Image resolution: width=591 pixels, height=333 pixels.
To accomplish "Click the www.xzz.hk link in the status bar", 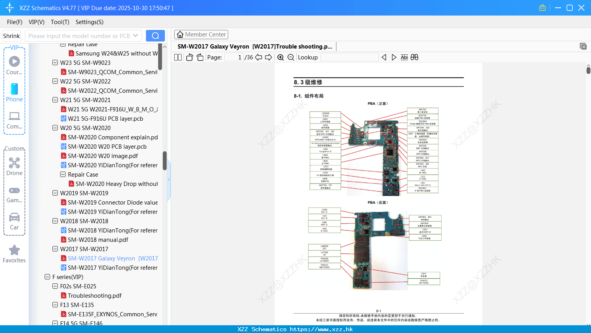I will click(x=321, y=329).
